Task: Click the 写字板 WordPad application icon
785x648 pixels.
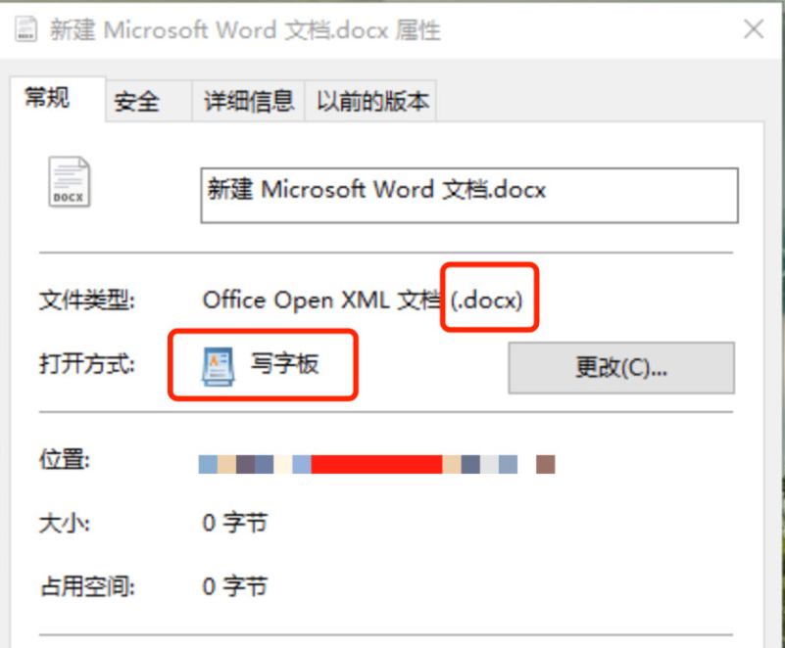Action: click(218, 366)
